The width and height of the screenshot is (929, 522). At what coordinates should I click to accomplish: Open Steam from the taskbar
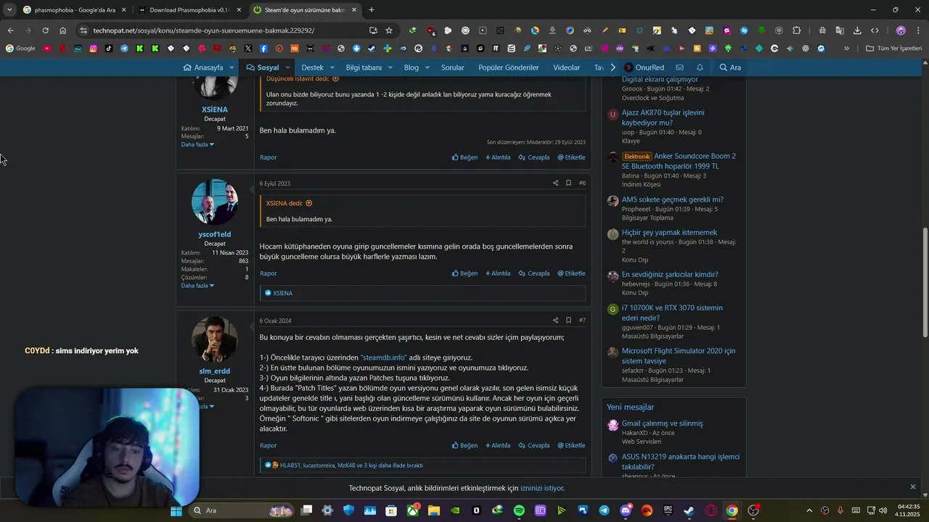pyautogui.click(x=689, y=510)
